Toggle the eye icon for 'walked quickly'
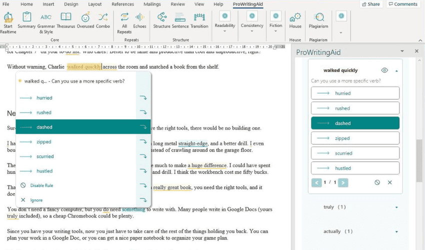The height and width of the screenshot is (250, 425). [384, 70]
